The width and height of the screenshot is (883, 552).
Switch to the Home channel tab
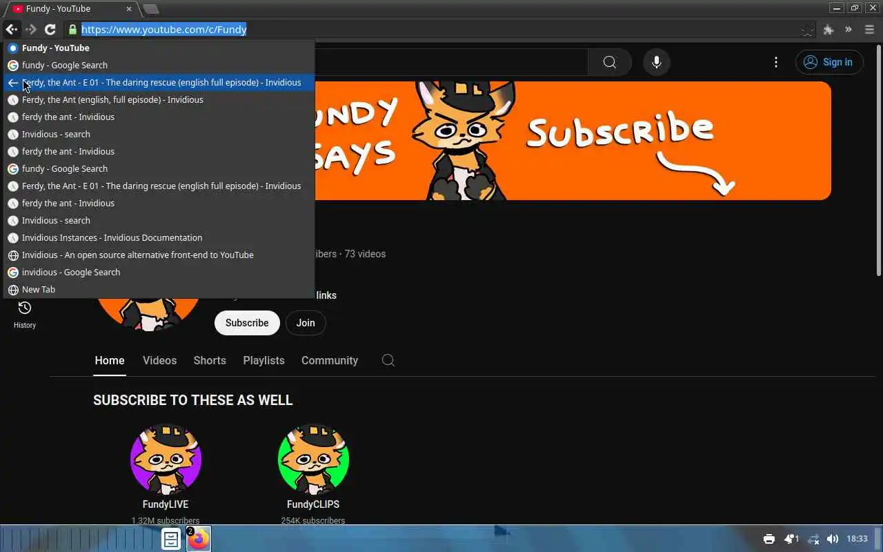coord(110,360)
